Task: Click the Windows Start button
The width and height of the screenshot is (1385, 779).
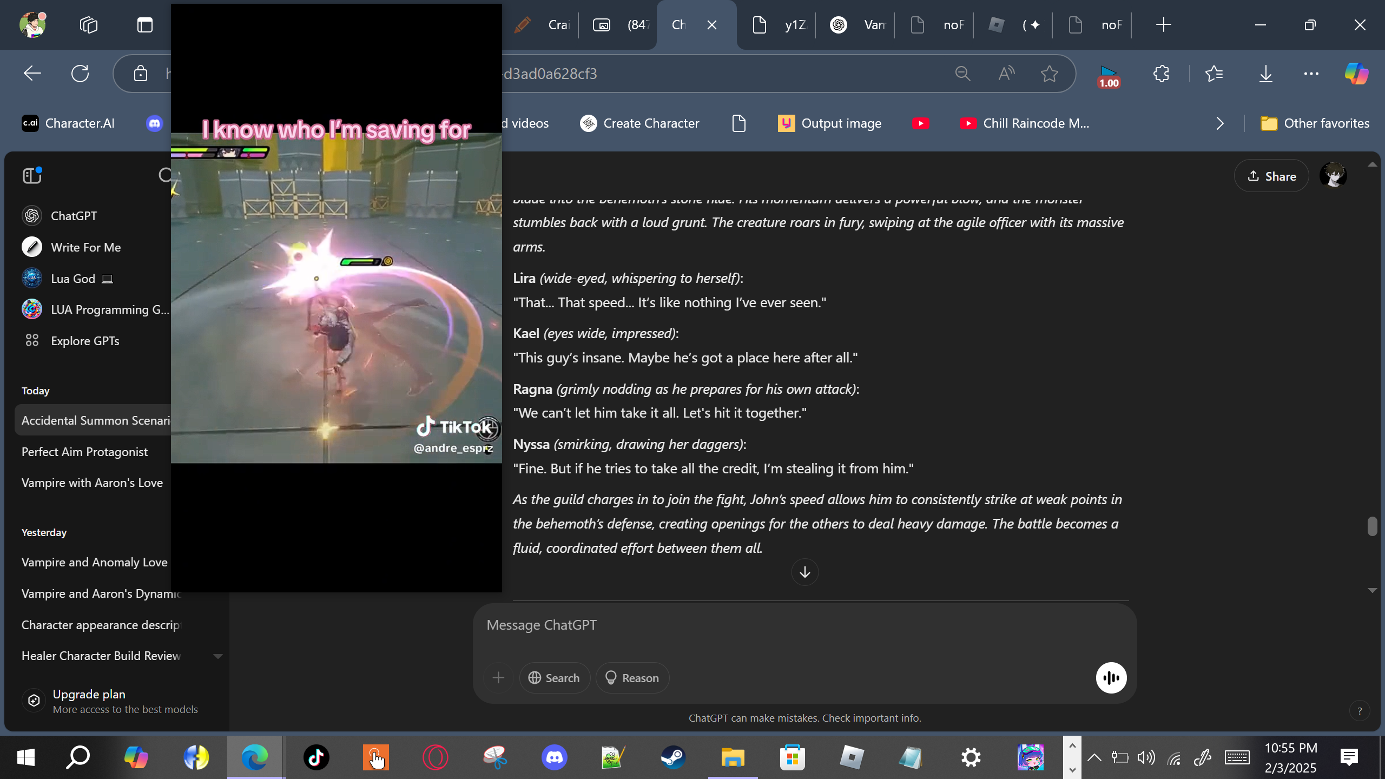Action: (x=26, y=757)
